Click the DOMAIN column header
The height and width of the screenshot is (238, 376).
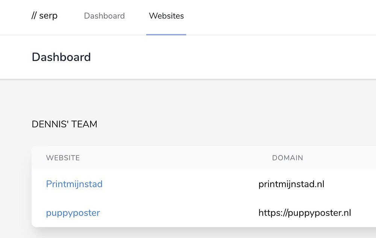287,158
